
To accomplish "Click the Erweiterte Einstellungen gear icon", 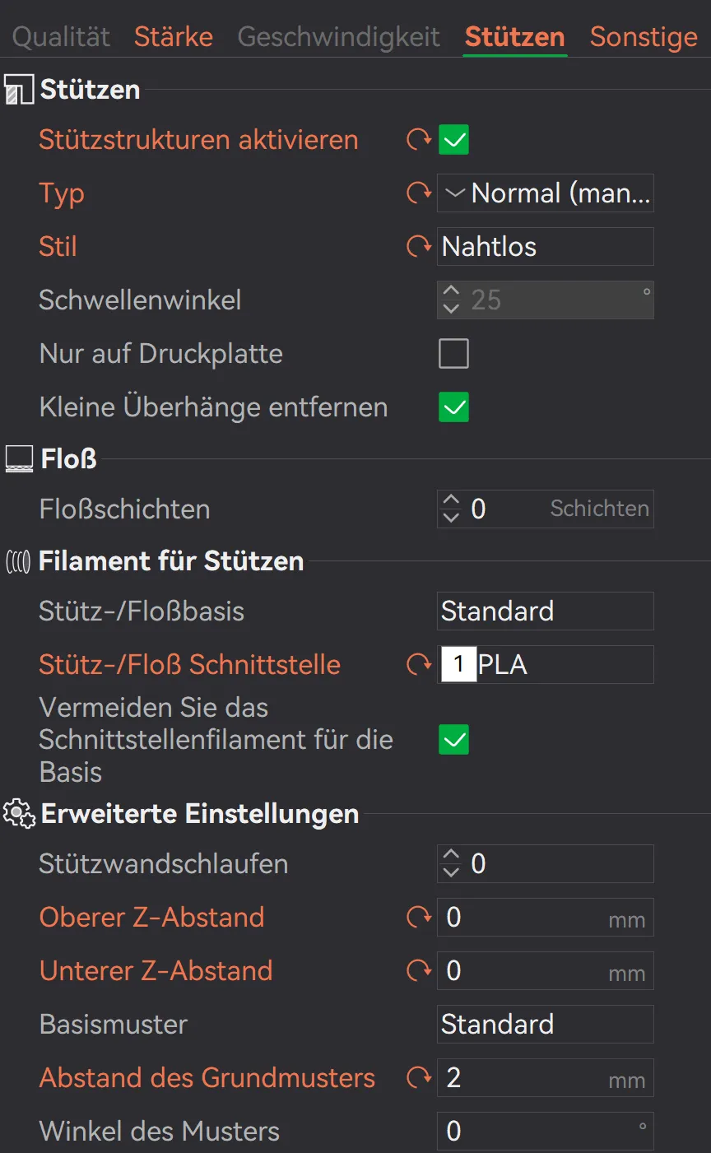I will [x=20, y=814].
